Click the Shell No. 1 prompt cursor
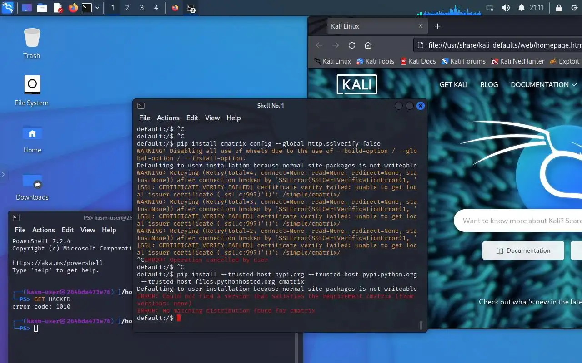Screen dimensions: 582x363 (179, 318)
